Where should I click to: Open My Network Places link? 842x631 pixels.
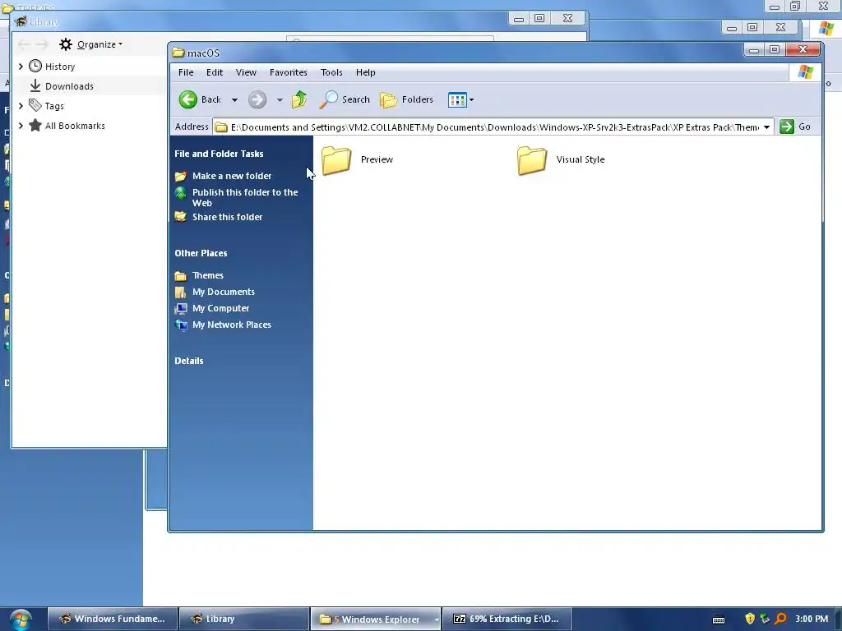231,325
